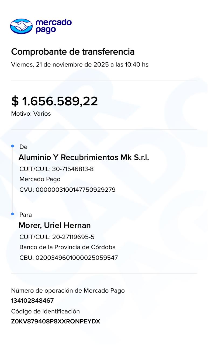Image resolution: width=208 pixels, height=345 pixels.
Task: Click the transfer date and time line
Action: pyautogui.click(x=79, y=65)
